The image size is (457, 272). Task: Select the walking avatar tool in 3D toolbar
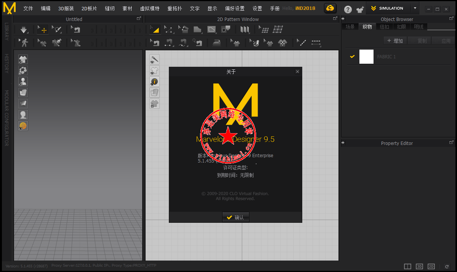pyautogui.click(x=24, y=43)
